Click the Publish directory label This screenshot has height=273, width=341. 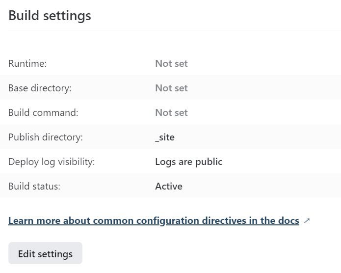coord(46,137)
